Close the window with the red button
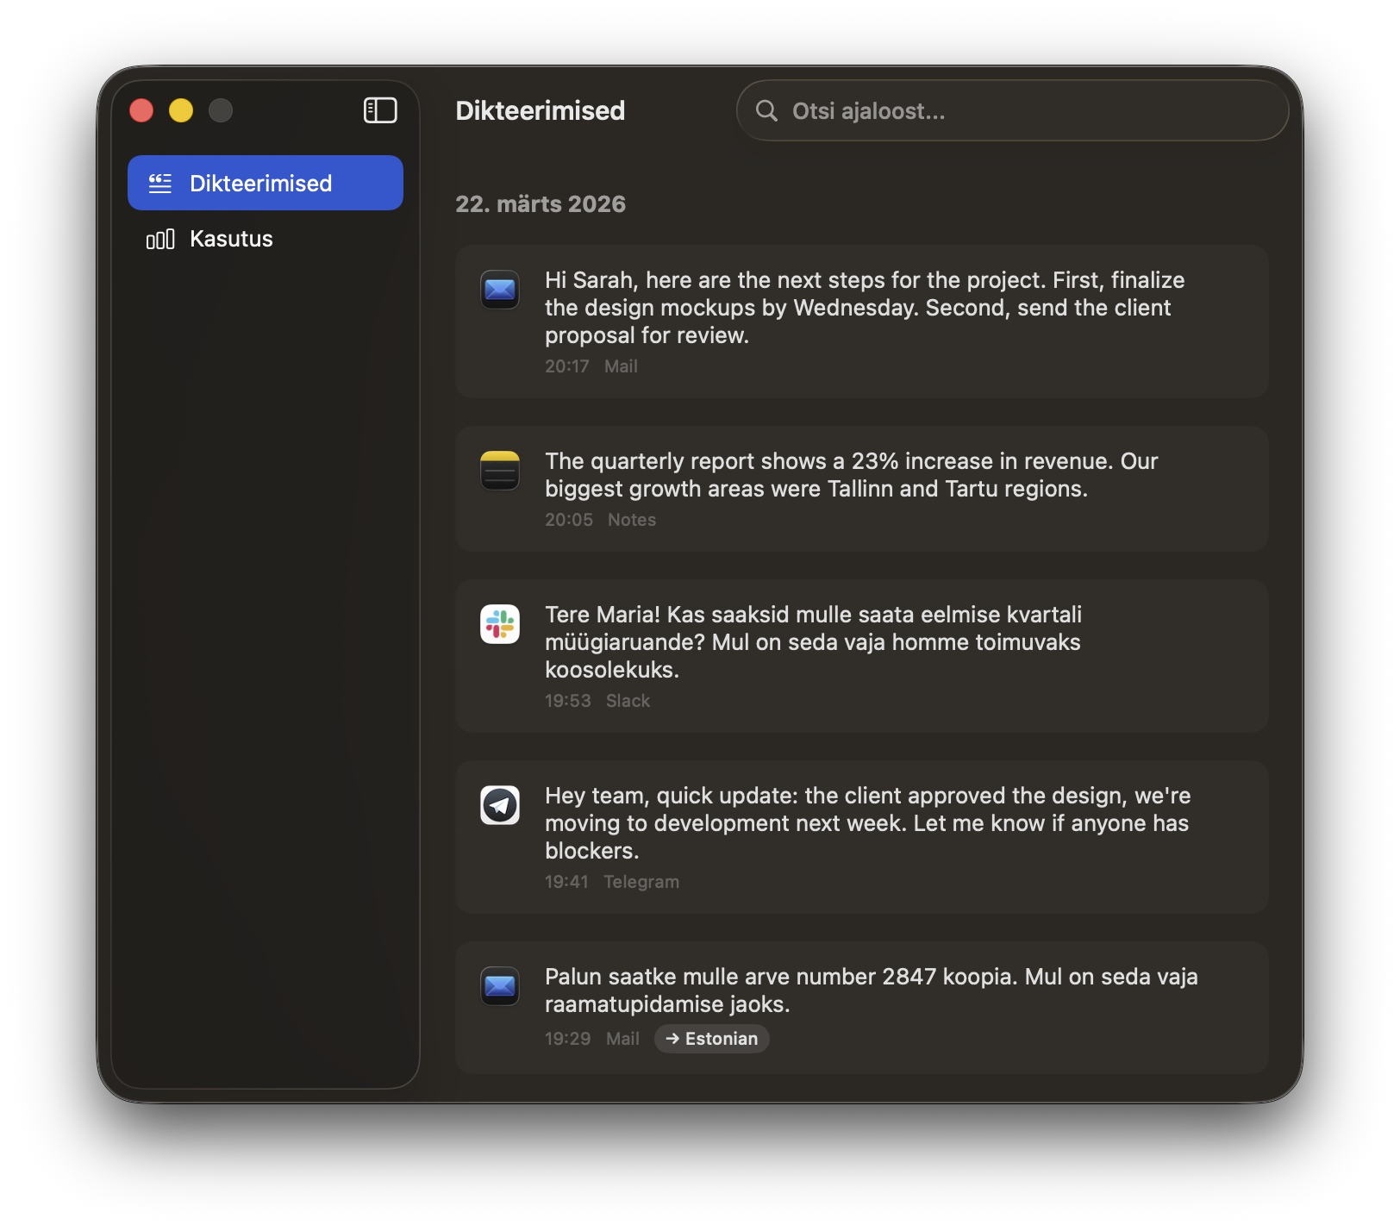1400x1231 pixels. pyautogui.click(x=141, y=110)
